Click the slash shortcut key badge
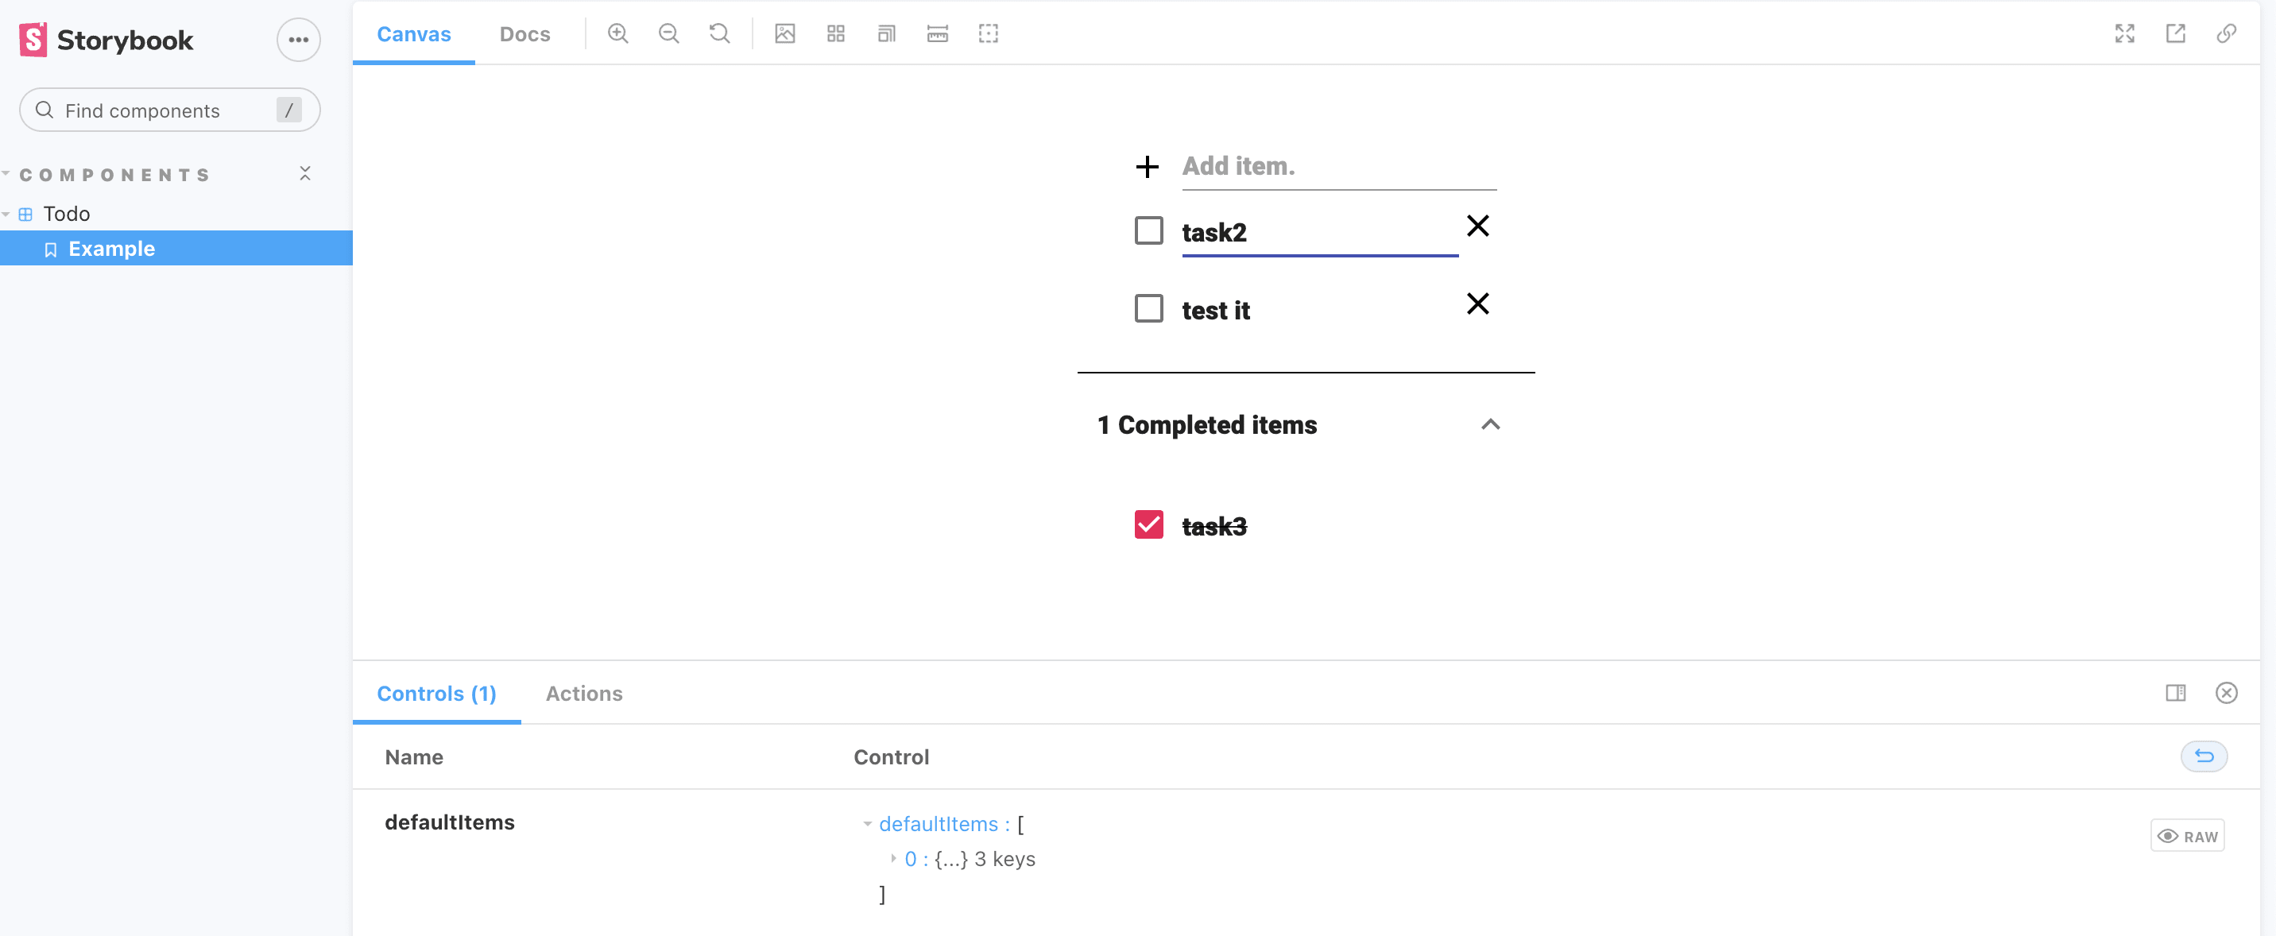Screen dimensions: 2276x936 point(289,110)
